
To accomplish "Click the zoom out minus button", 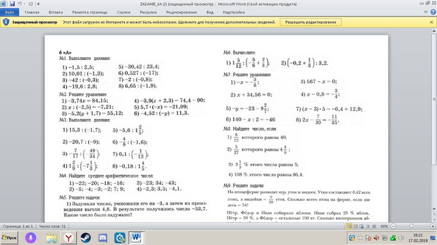I will click(x=393, y=227).
